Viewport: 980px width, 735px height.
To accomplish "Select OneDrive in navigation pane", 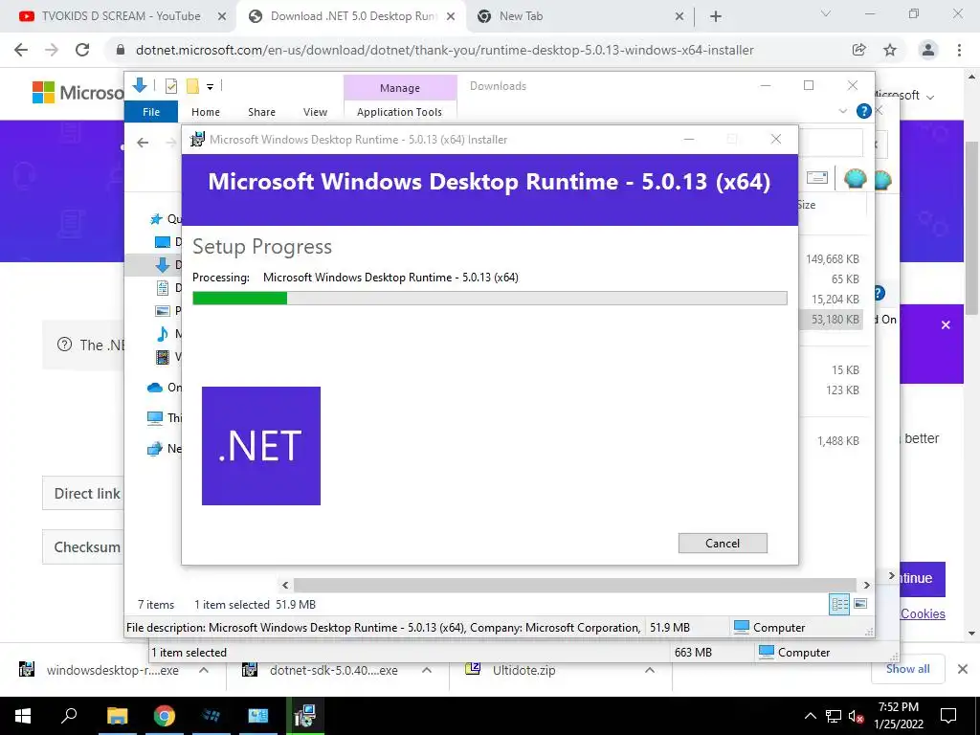I will pos(164,388).
